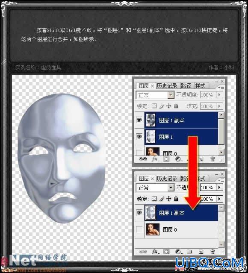248x273 pixels.
Task: Create new group in lower Layers panel
Action: [189, 252]
